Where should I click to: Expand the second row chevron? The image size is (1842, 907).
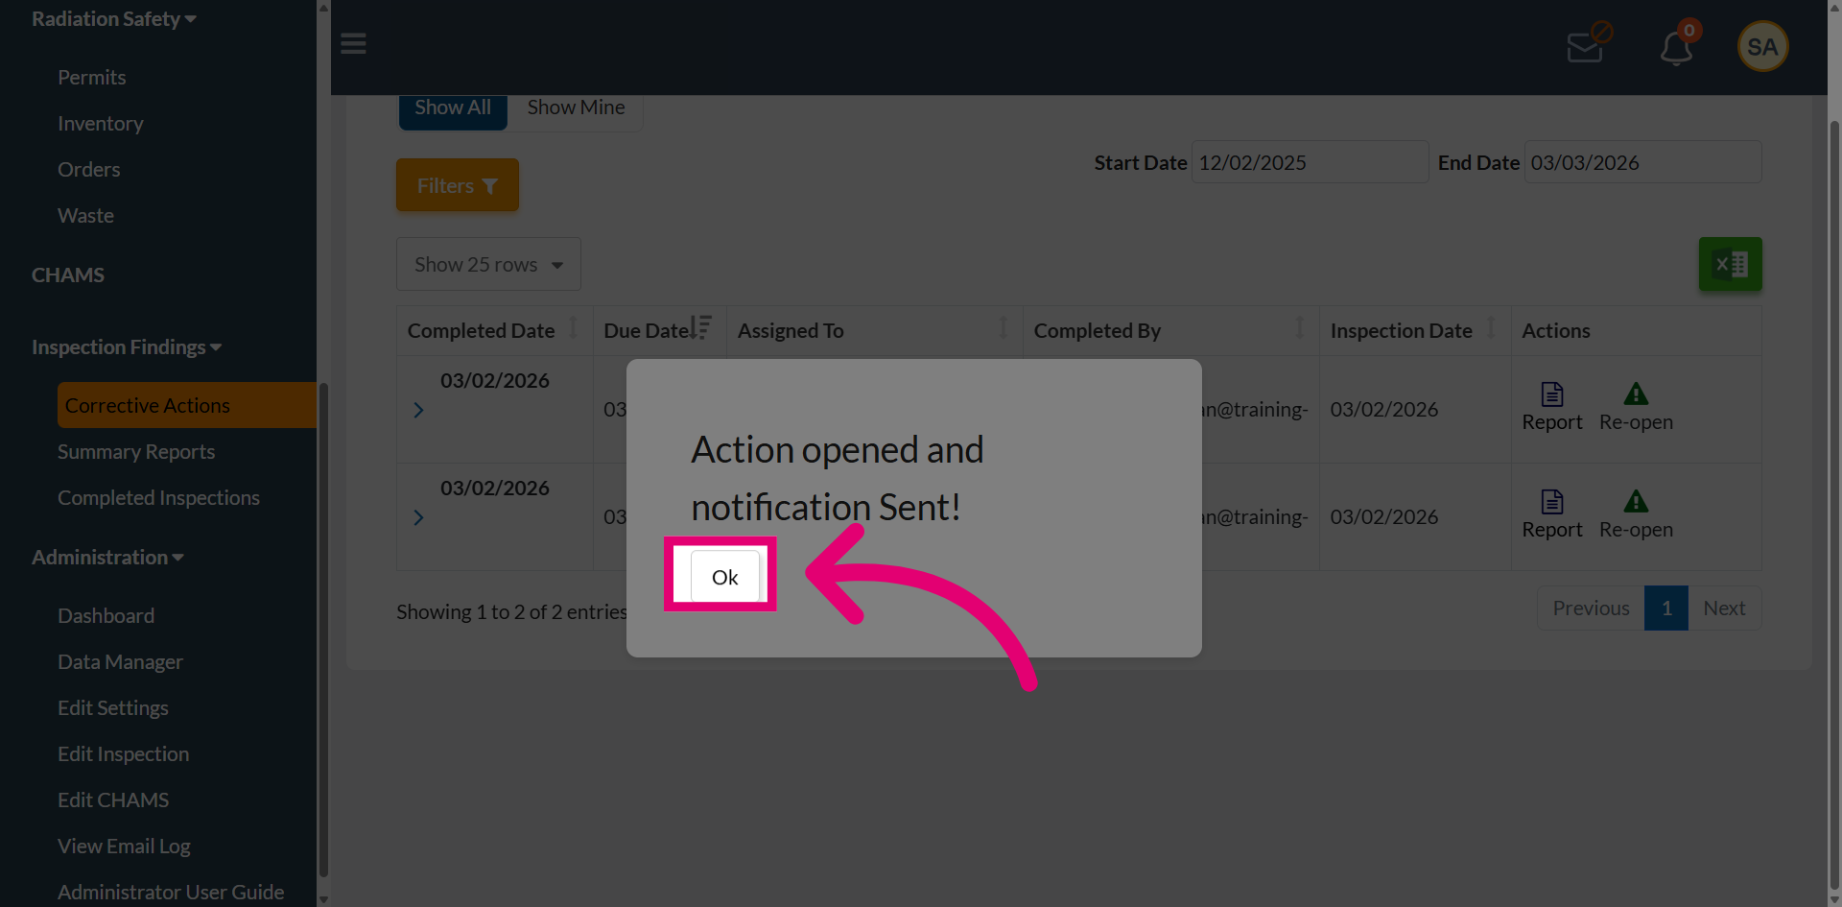[x=418, y=517]
